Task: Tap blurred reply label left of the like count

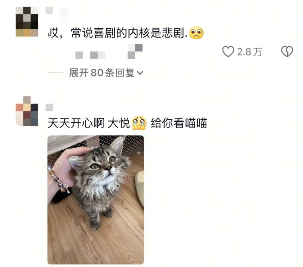Action: [135, 51]
